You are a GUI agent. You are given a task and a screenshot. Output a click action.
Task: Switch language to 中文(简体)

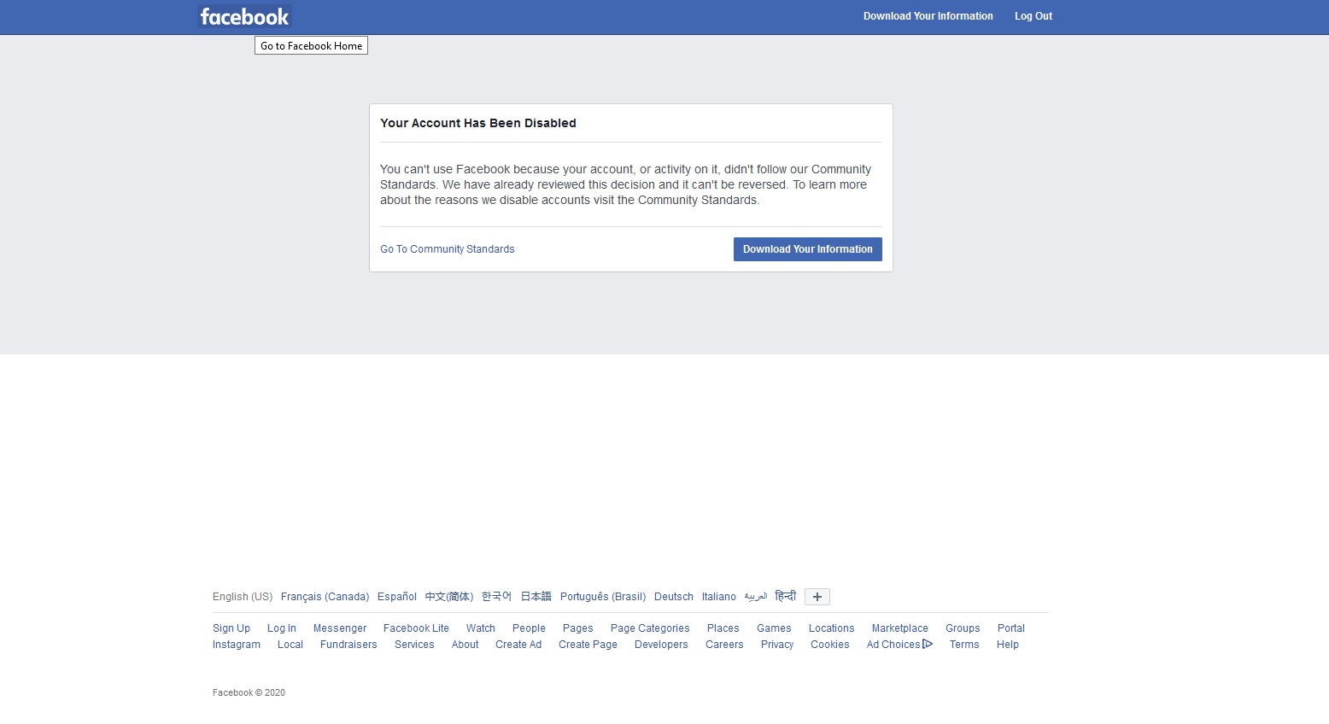449,597
